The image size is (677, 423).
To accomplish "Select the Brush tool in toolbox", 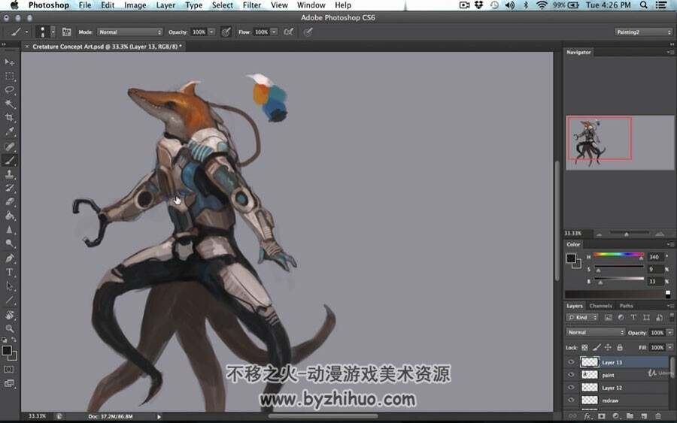I will point(9,160).
